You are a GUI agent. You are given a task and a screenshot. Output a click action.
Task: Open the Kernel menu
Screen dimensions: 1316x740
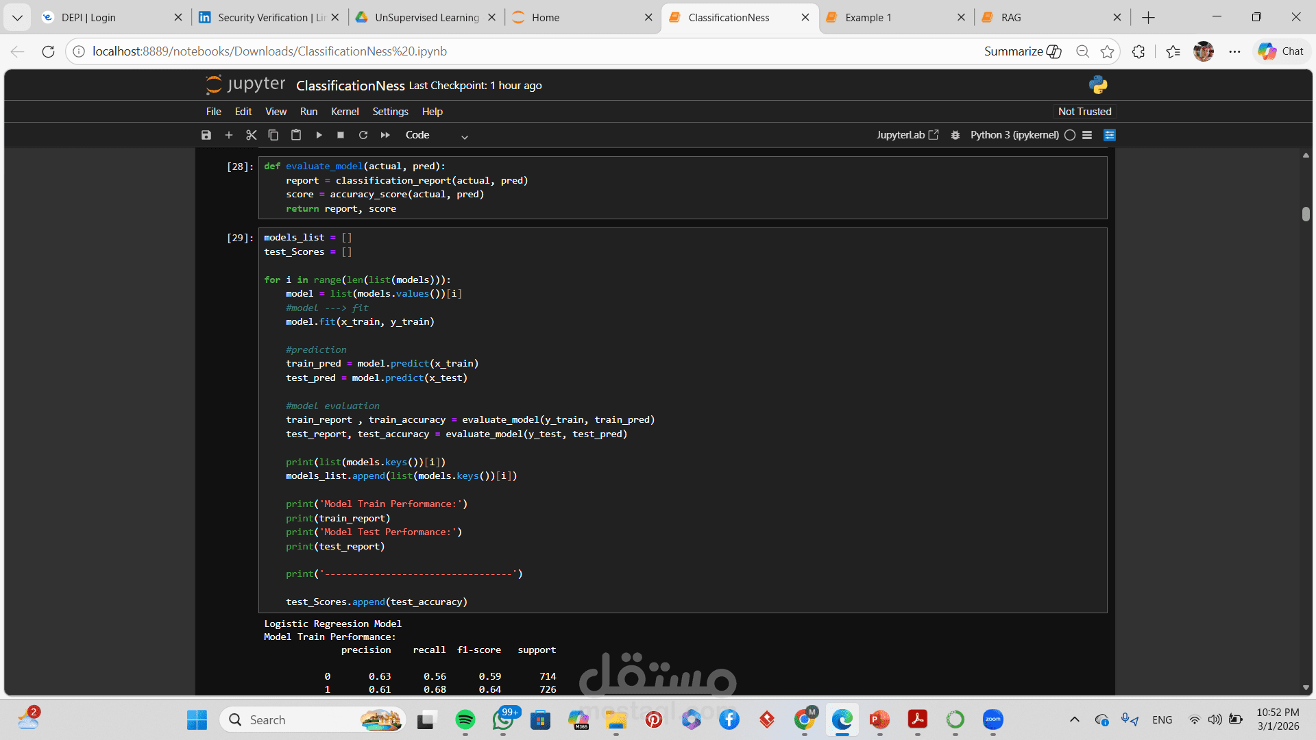tap(345, 112)
